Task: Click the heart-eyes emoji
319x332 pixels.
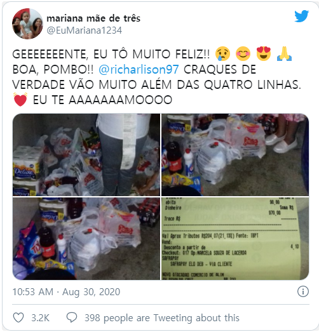Action: (264, 54)
